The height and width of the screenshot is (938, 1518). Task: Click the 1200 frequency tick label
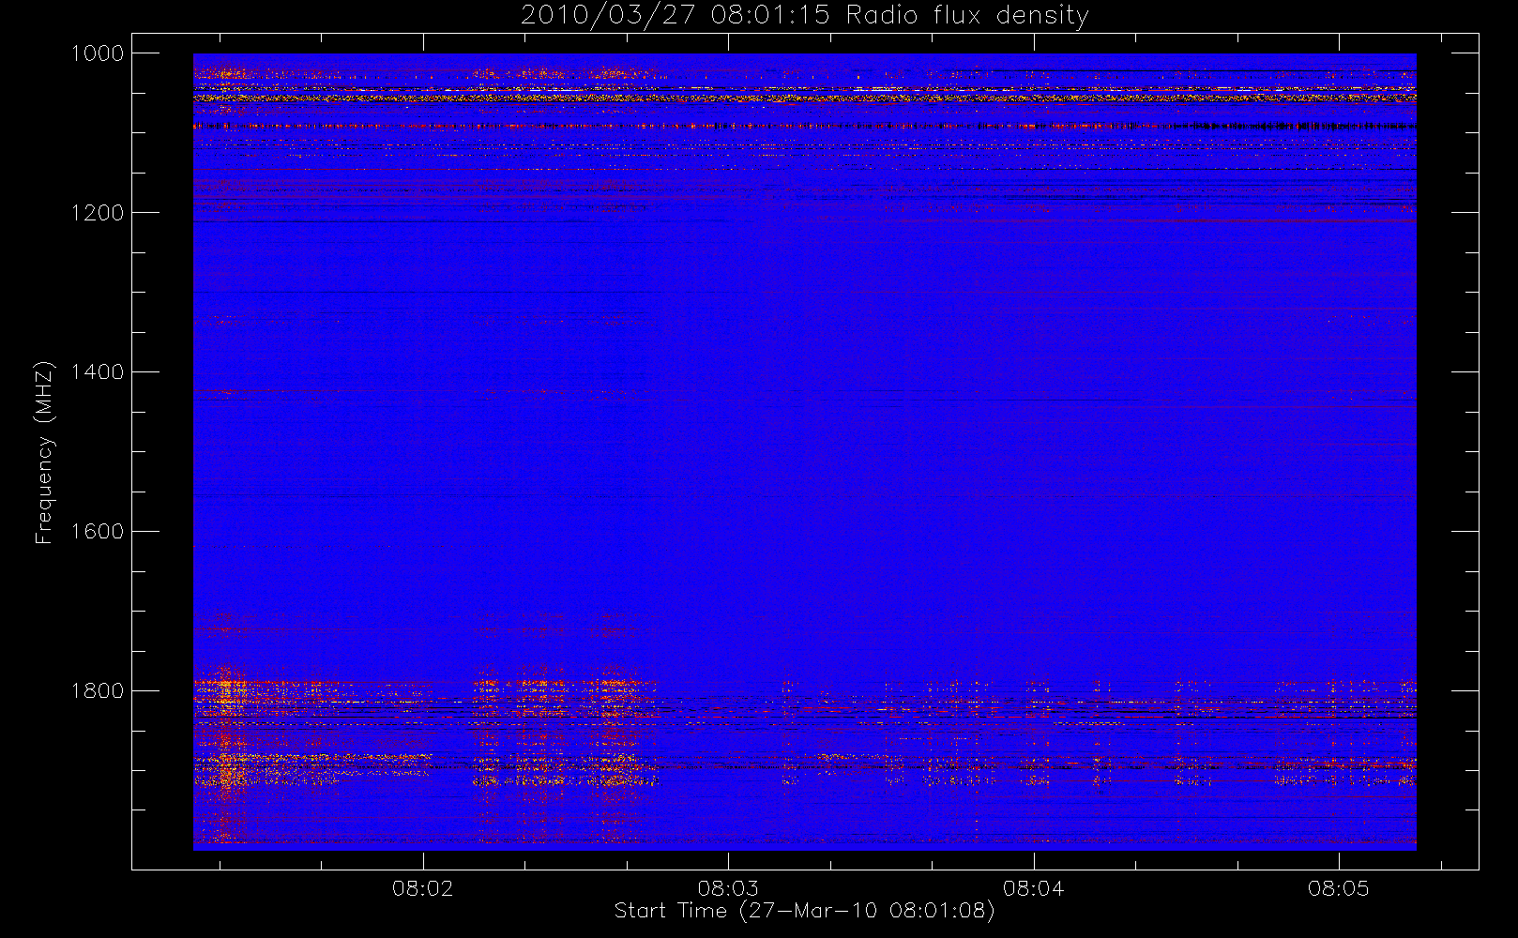point(98,213)
